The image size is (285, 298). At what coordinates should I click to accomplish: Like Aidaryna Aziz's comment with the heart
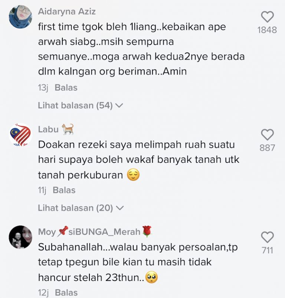(267, 17)
